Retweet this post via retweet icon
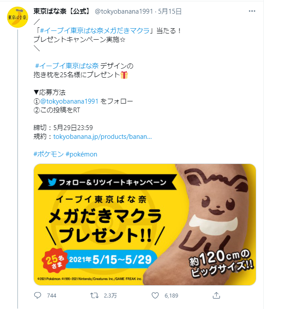Screen dimensions: 295x309 (94, 295)
